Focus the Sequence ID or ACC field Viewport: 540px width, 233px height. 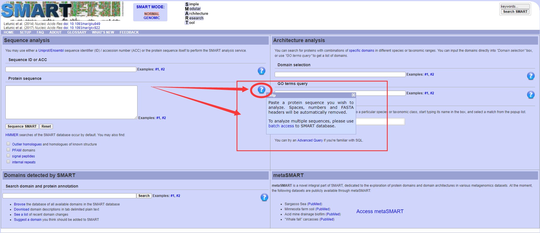pyautogui.click(x=71, y=69)
